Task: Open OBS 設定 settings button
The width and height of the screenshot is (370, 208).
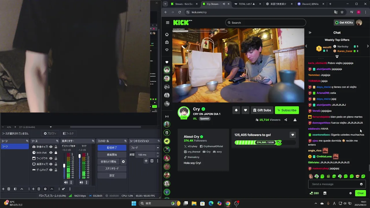Action: [112, 175]
